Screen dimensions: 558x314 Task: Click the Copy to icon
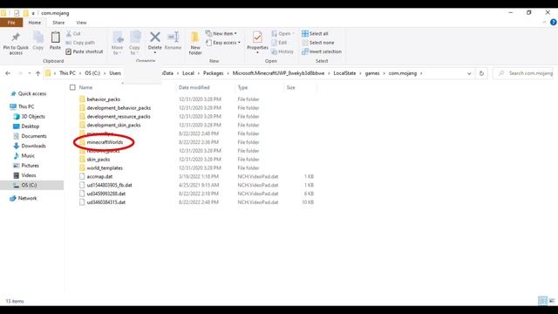click(x=135, y=38)
